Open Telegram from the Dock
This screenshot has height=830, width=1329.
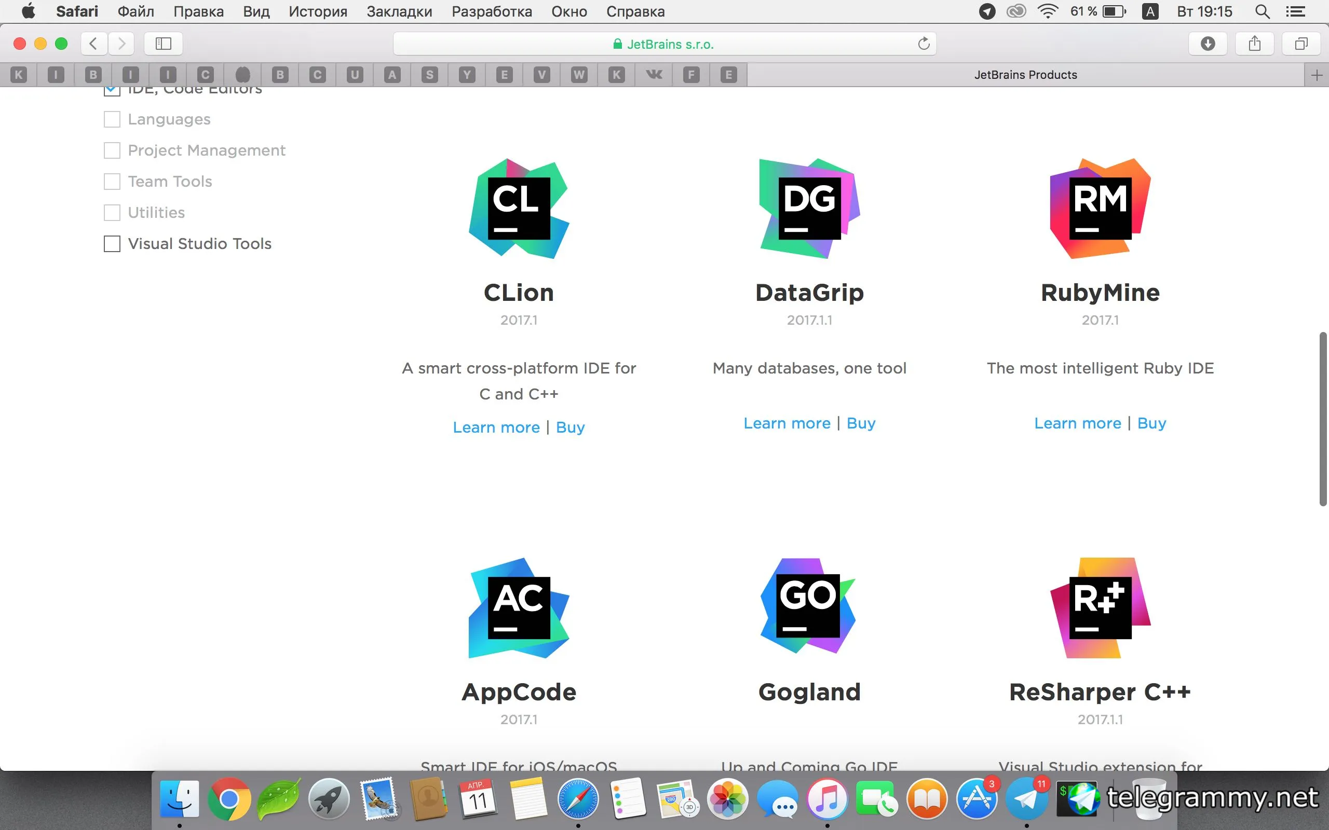(1026, 799)
